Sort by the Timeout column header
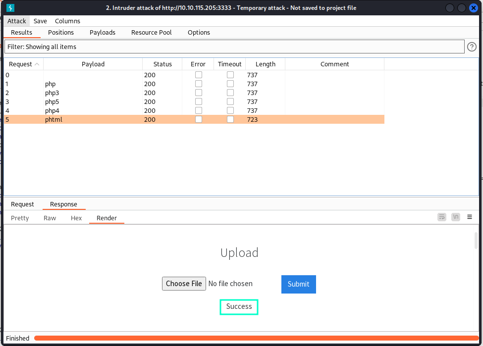 click(x=230, y=64)
